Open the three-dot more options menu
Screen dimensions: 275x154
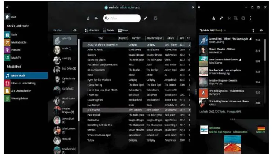(250, 18)
